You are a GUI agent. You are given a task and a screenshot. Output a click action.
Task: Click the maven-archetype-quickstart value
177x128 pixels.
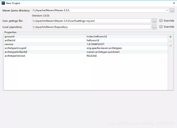[x=103, y=52]
